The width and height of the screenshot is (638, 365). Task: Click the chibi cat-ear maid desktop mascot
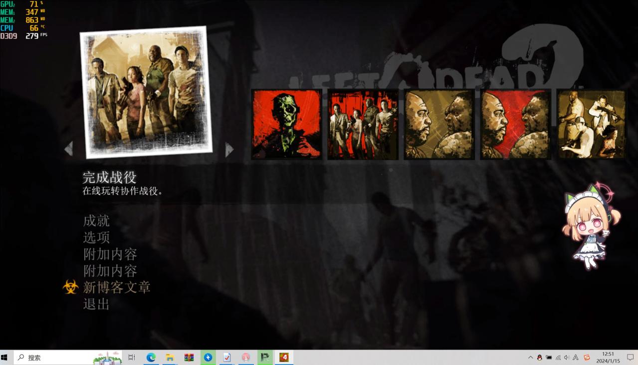(x=592, y=226)
